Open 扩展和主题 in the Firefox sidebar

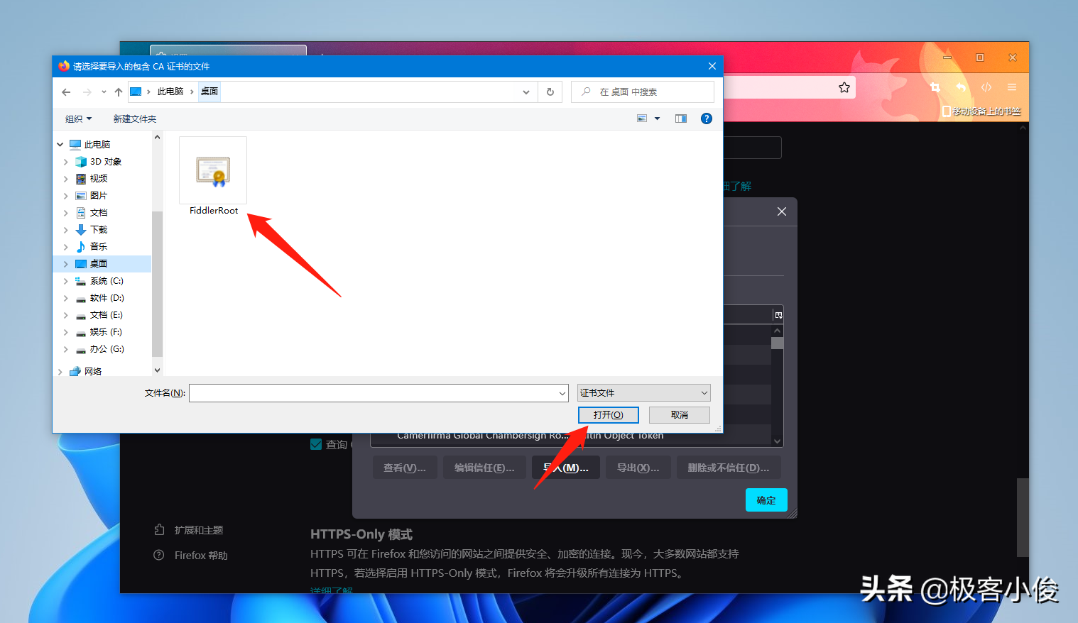(x=189, y=530)
